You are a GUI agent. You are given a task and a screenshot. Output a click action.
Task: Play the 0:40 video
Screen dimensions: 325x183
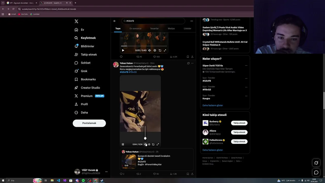point(123,50)
